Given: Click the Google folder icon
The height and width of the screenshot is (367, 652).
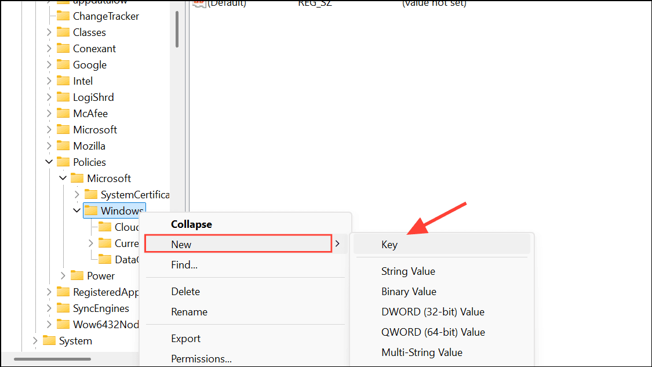Looking at the screenshot, I should point(63,65).
